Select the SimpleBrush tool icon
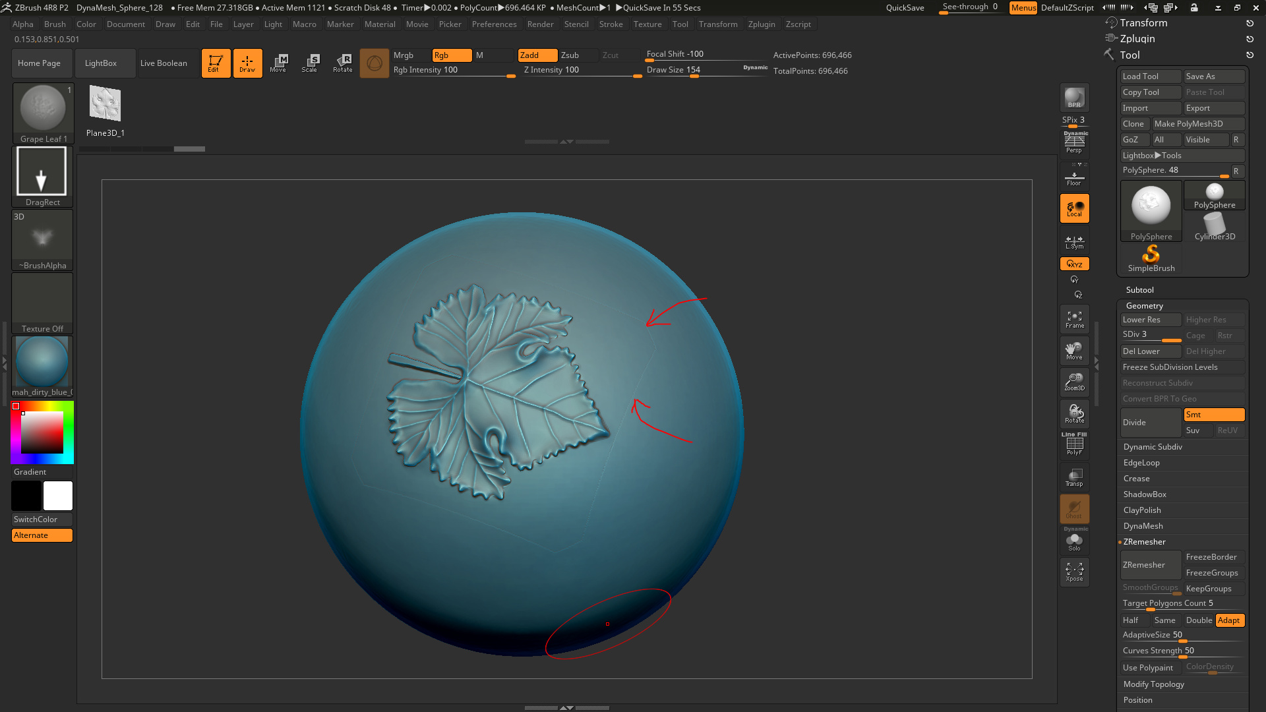Image resolution: width=1266 pixels, height=712 pixels. 1151,258
